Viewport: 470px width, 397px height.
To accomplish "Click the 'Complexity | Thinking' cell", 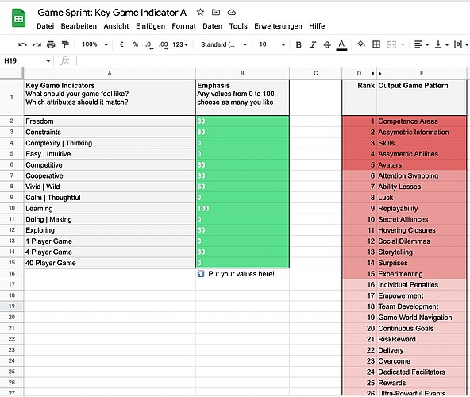I will 110,143.
